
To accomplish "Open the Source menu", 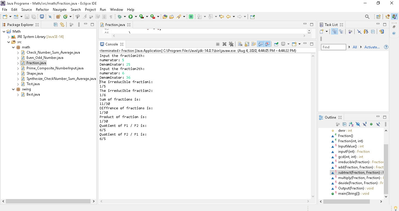I will click(27, 10).
